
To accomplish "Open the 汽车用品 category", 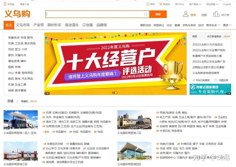I will [x=27, y=78].
